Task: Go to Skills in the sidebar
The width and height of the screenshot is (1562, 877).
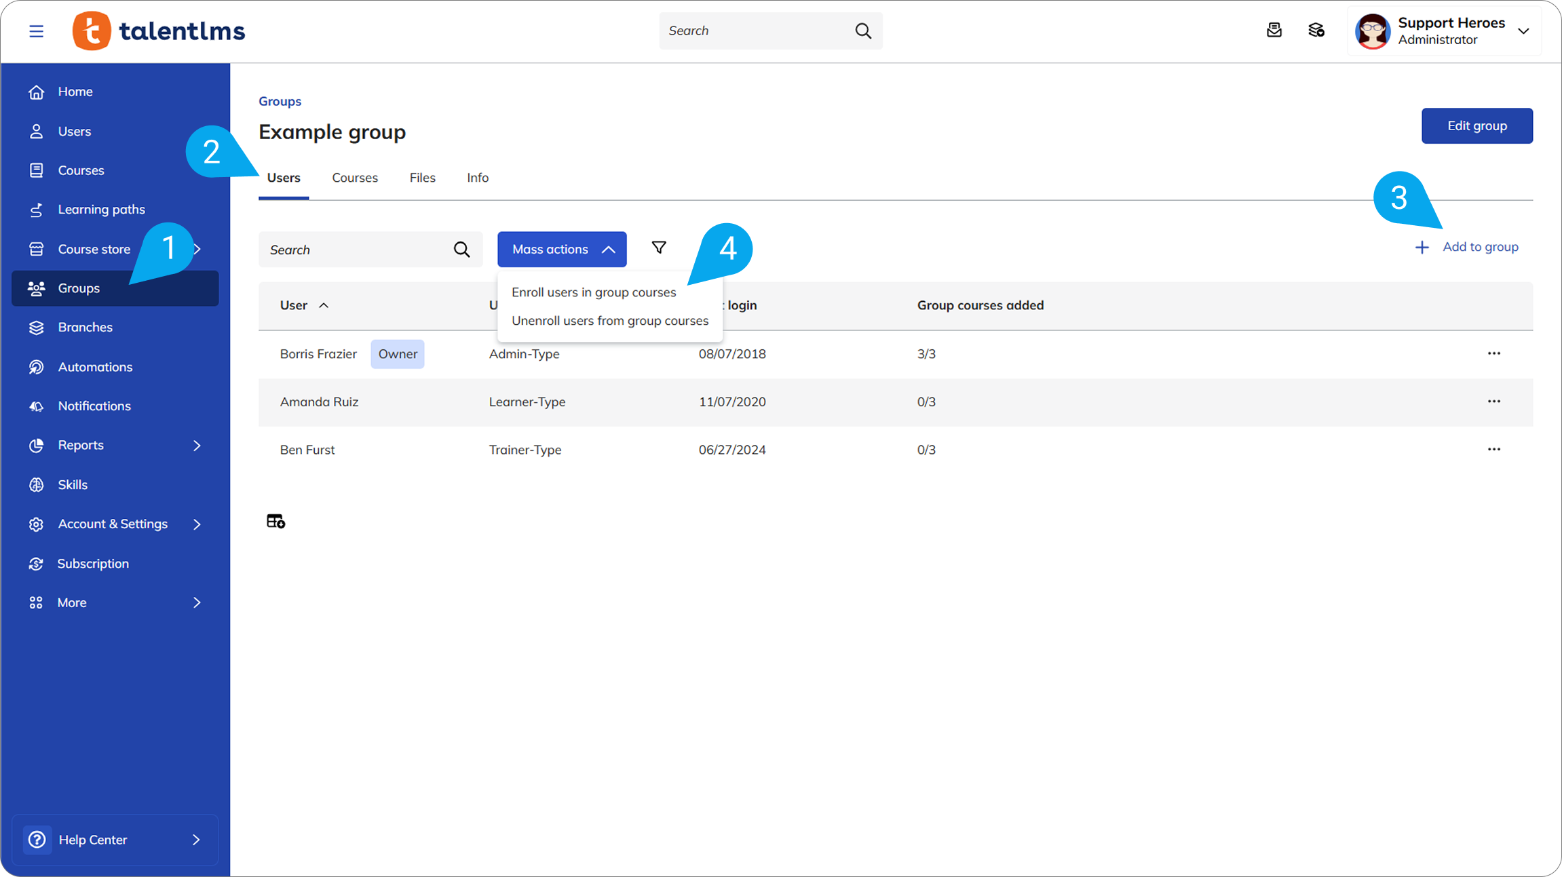Action: [73, 484]
